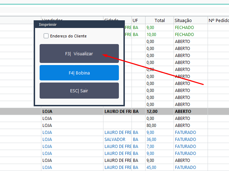
Task: Choose the F4| Bobina print option
Action: point(79,73)
